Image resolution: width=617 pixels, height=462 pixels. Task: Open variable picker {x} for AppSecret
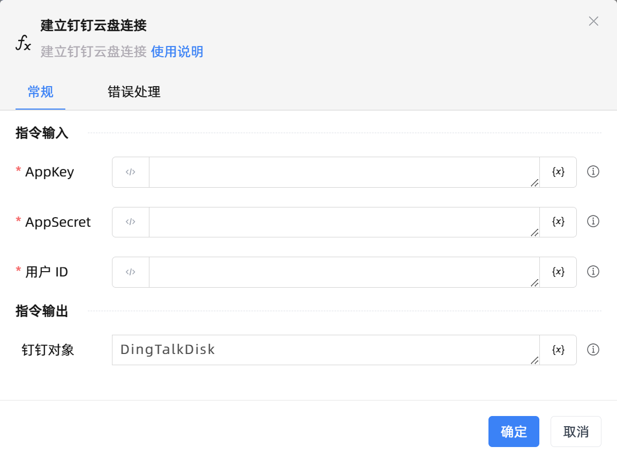558,222
